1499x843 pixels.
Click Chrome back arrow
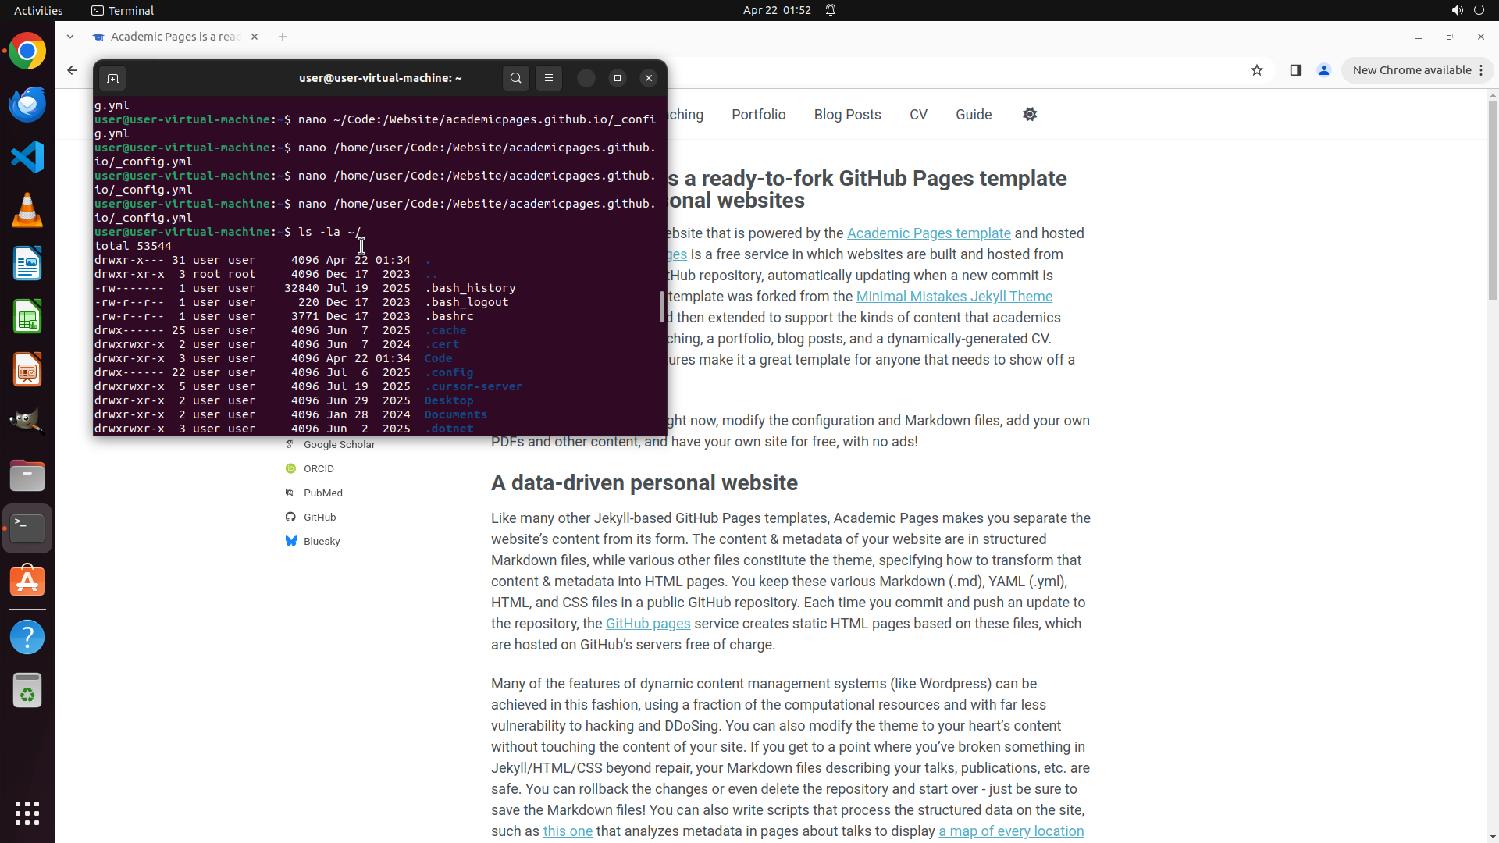[72, 70]
